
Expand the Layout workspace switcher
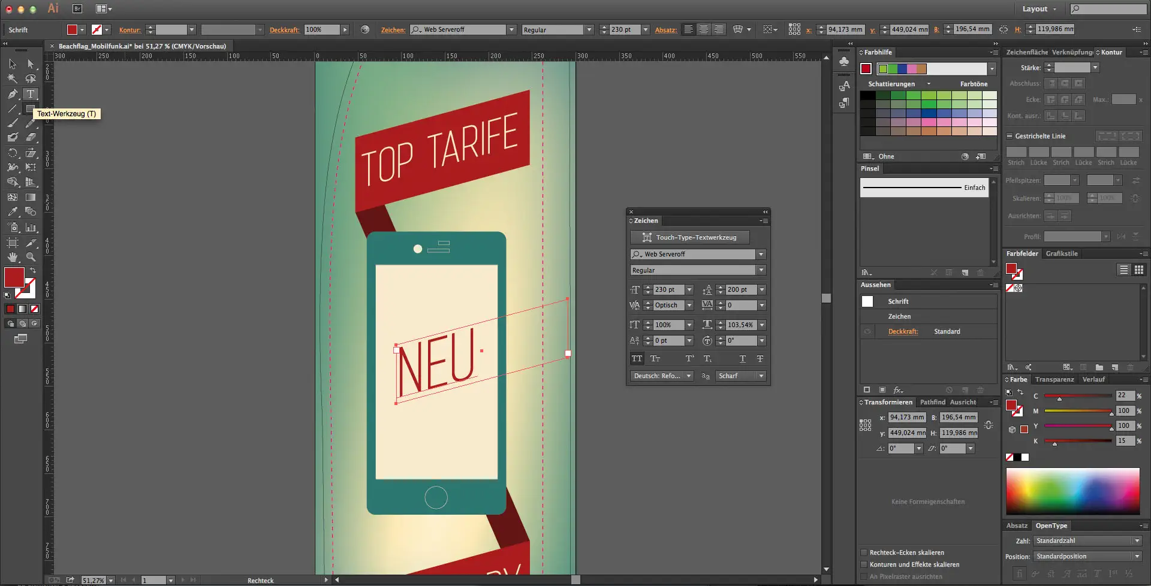[x=1039, y=9]
